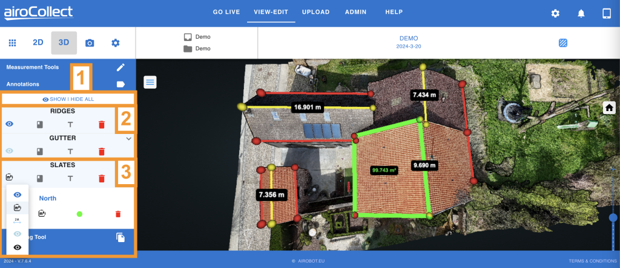Click the green color dot for North
The image size is (620, 268).
coord(79,214)
